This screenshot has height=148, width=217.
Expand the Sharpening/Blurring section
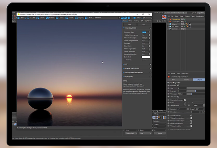tap(123, 73)
